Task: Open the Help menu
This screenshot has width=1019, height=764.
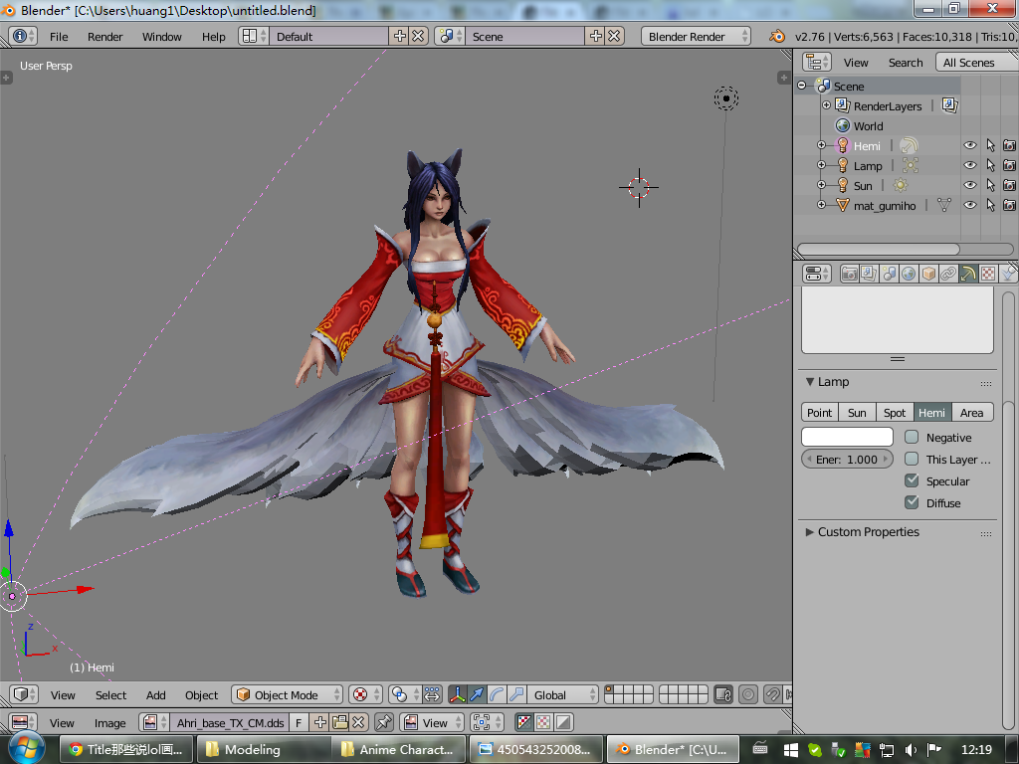Action: click(214, 37)
